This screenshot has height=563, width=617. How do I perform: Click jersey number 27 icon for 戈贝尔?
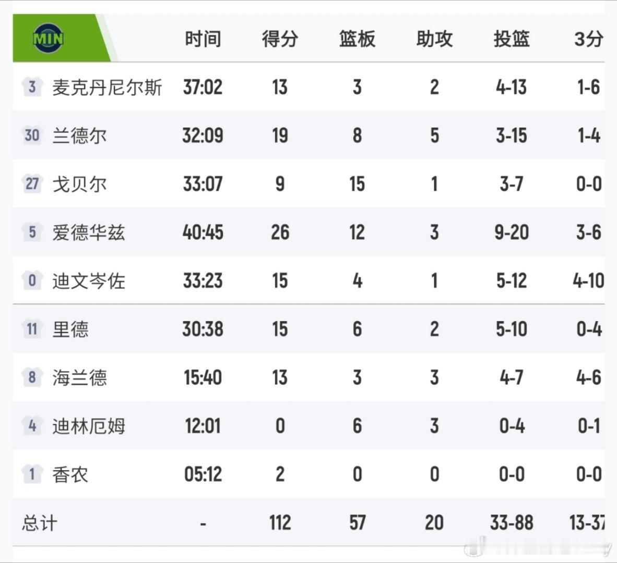pyautogui.click(x=32, y=183)
